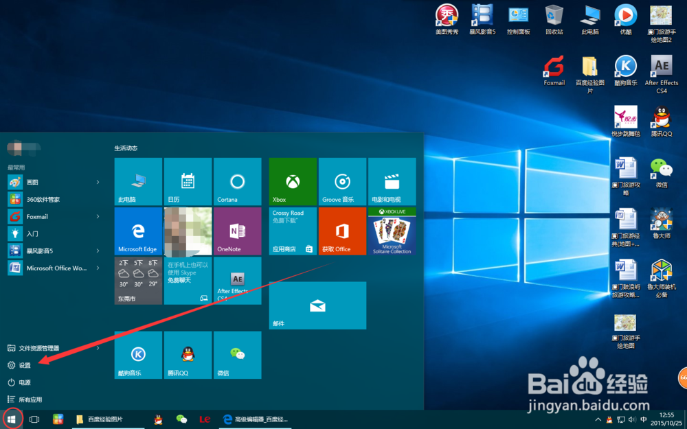Expand the 画图 jump list arrow
The height and width of the screenshot is (429, 687).
tap(98, 182)
